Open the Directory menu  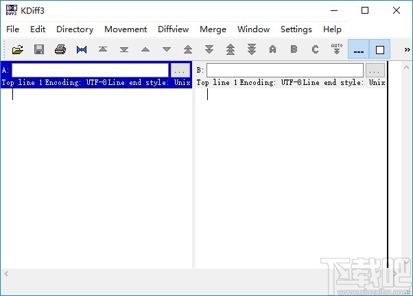point(75,29)
